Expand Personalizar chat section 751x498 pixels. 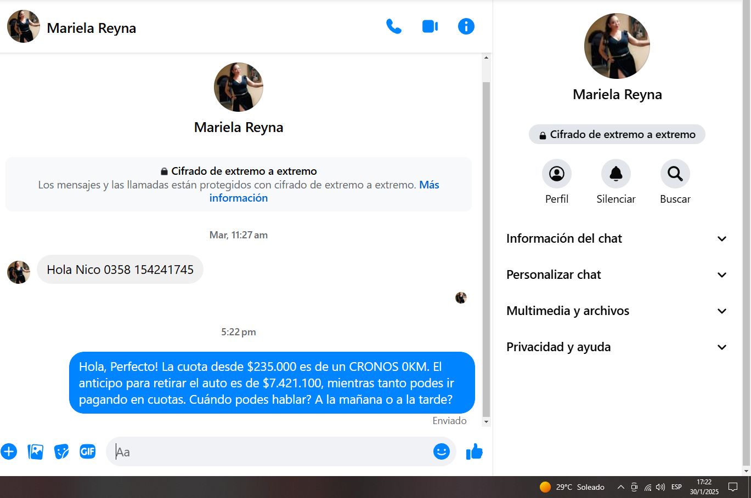617,274
